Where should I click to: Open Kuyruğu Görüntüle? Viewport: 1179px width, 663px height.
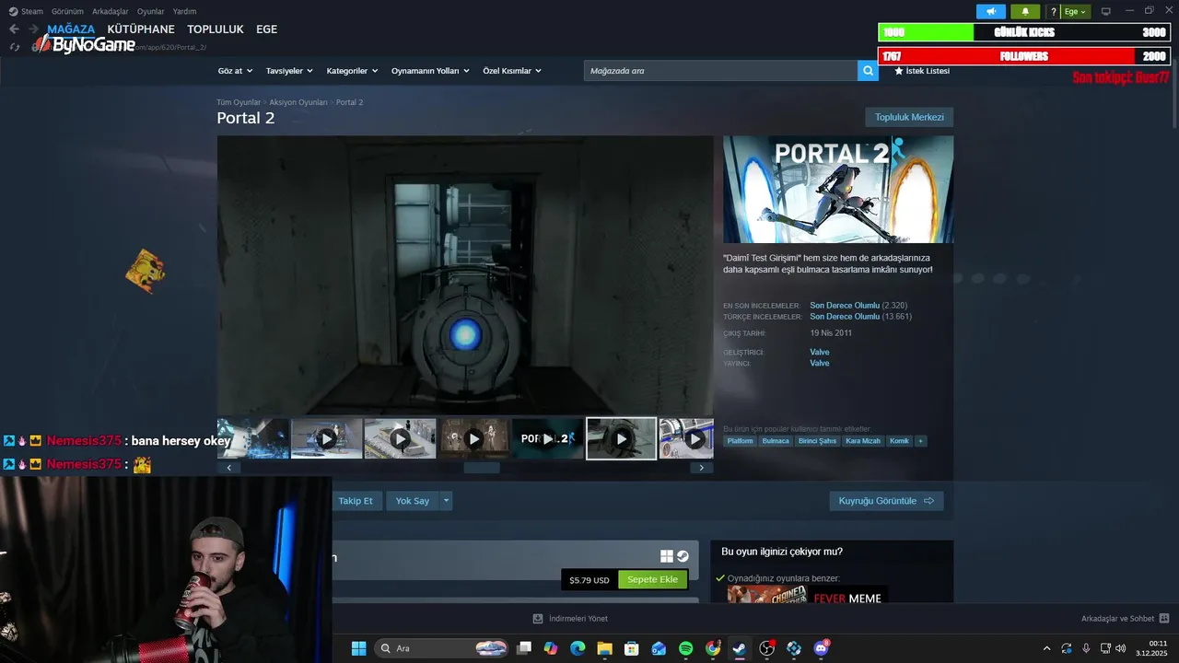[886, 501]
